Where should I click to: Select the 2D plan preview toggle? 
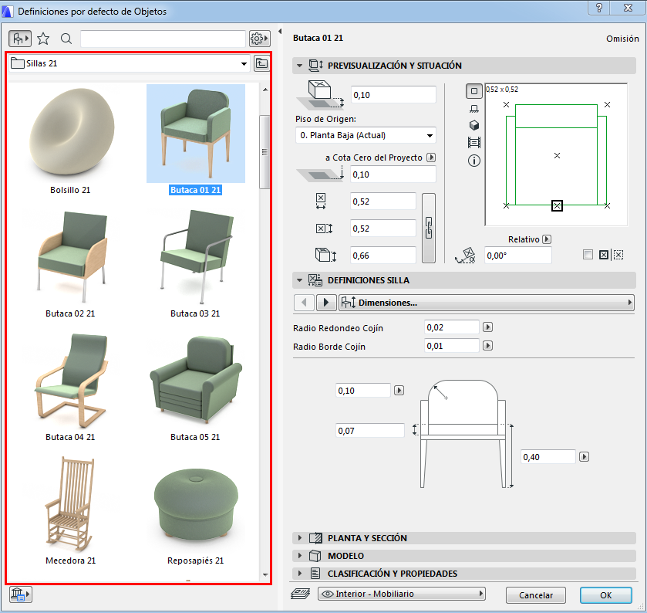pyautogui.click(x=474, y=91)
